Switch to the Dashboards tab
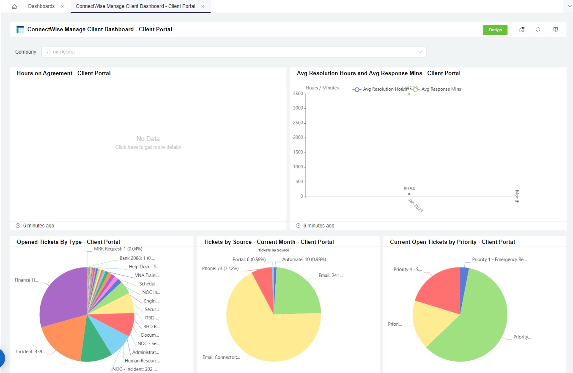This screenshot has height=373, width=573. [41, 6]
